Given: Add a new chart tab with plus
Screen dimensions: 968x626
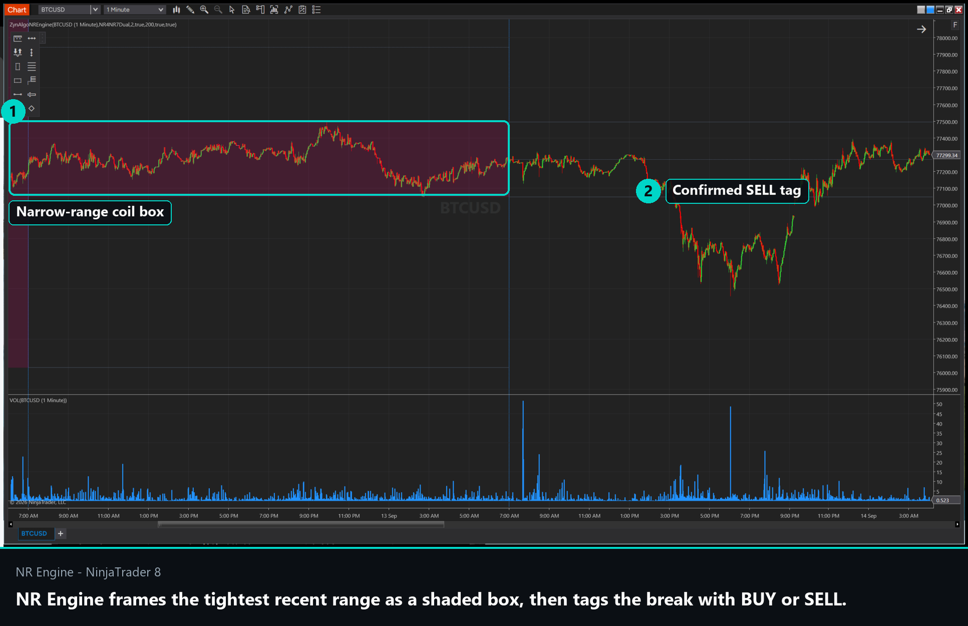Looking at the screenshot, I should click(x=60, y=533).
